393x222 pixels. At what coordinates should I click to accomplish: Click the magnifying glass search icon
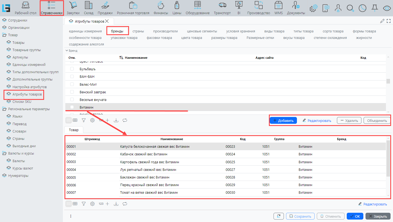[350, 8]
